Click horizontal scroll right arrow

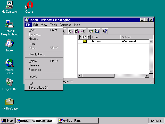coord(147,76)
